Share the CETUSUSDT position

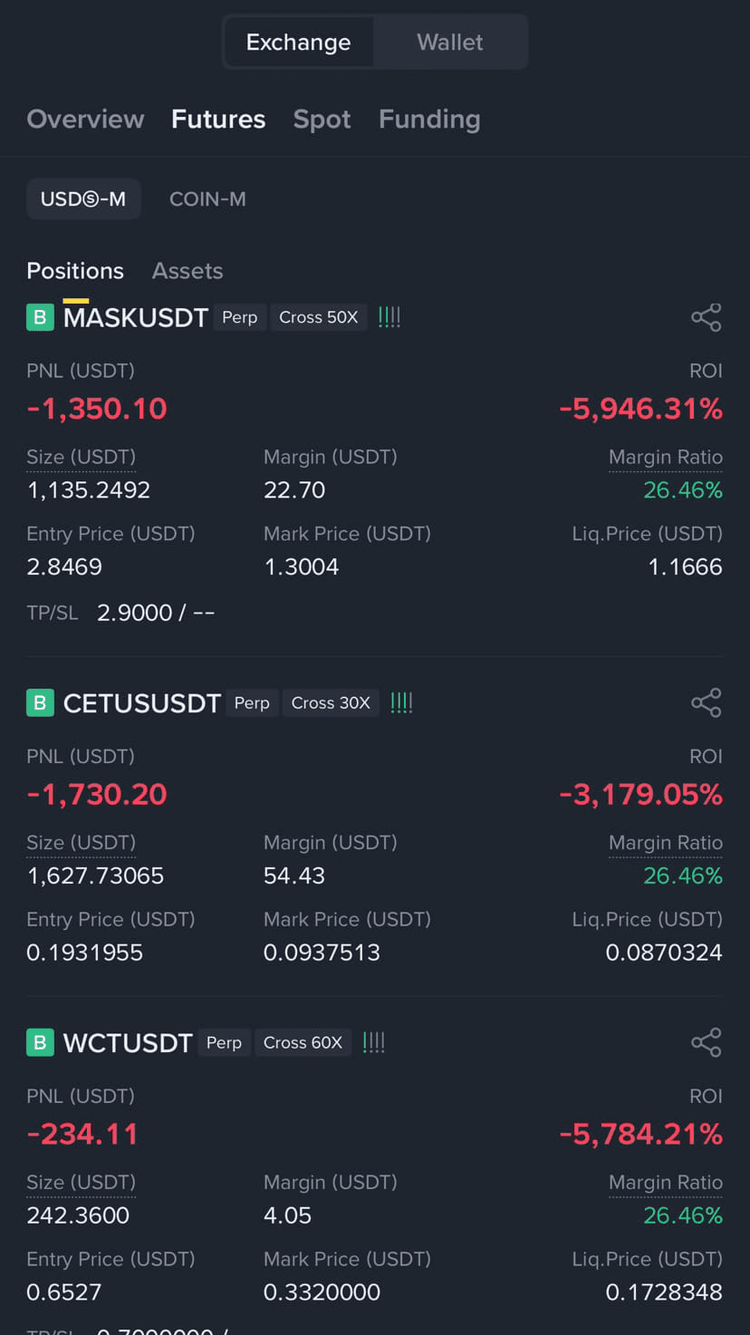pos(706,702)
